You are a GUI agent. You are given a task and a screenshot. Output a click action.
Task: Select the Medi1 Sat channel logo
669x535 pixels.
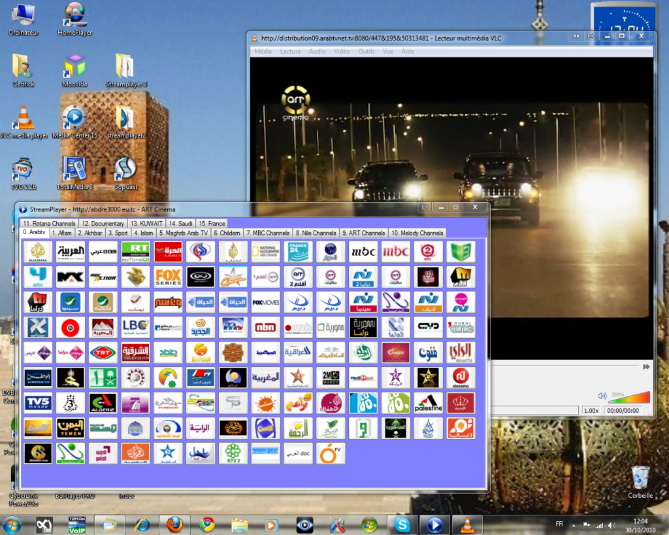tap(363, 378)
